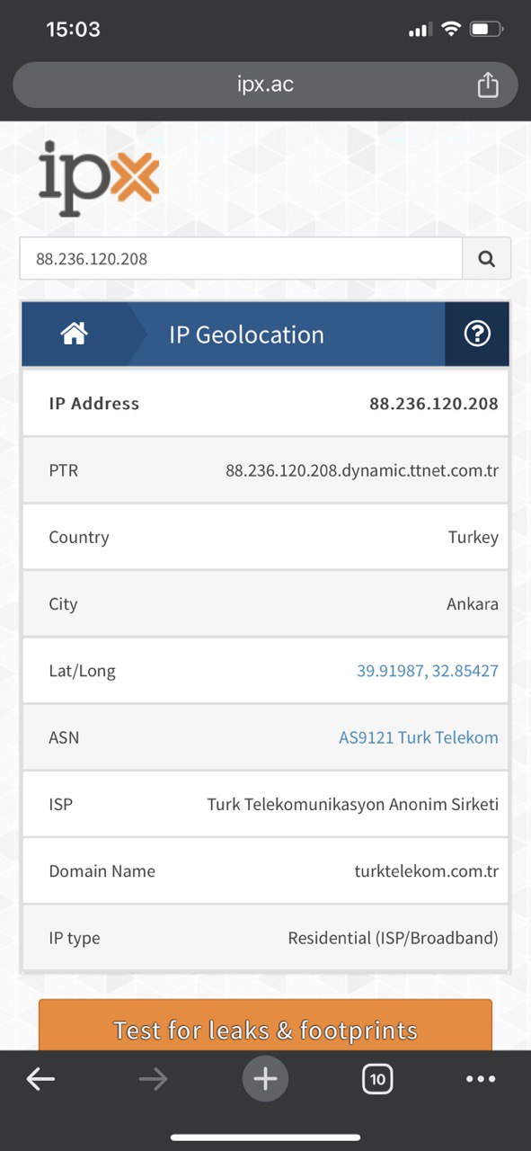This screenshot has height=1151, width=531.
Task: Open the AS9121 Turk Telekom link
Action: [x=419, y=737]
